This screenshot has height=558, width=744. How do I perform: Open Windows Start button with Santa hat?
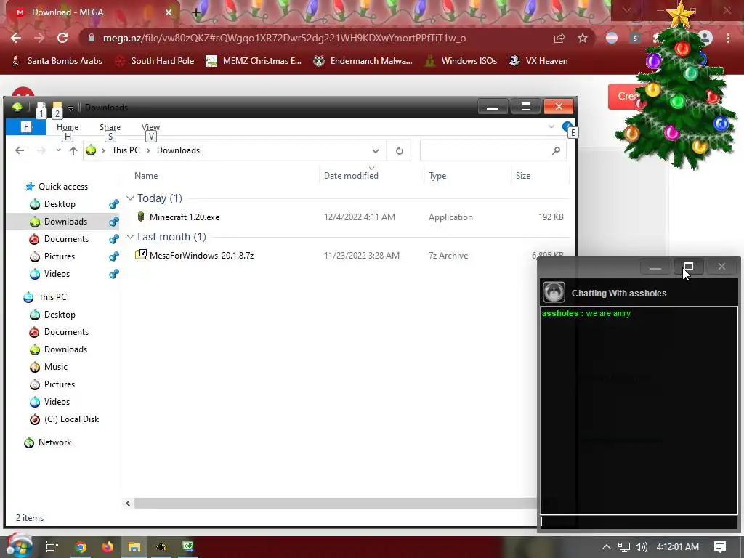(19, 546)
